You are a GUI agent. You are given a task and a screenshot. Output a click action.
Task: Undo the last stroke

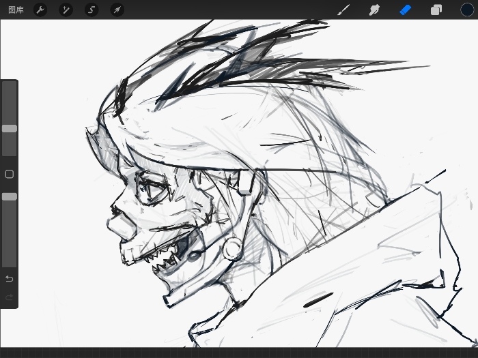(x=10, y=279)
